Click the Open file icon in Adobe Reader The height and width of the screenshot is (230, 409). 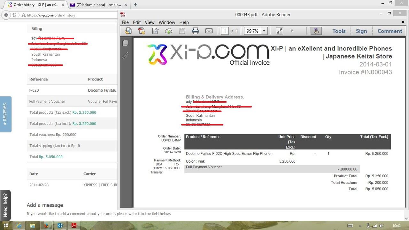tap(128, 31)
